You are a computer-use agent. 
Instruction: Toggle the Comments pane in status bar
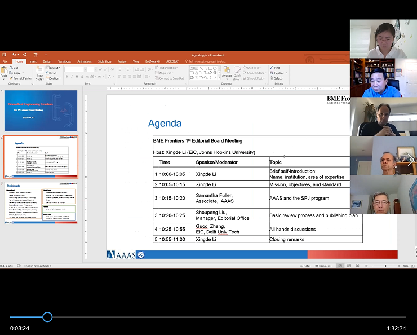[x=323, y=266]
